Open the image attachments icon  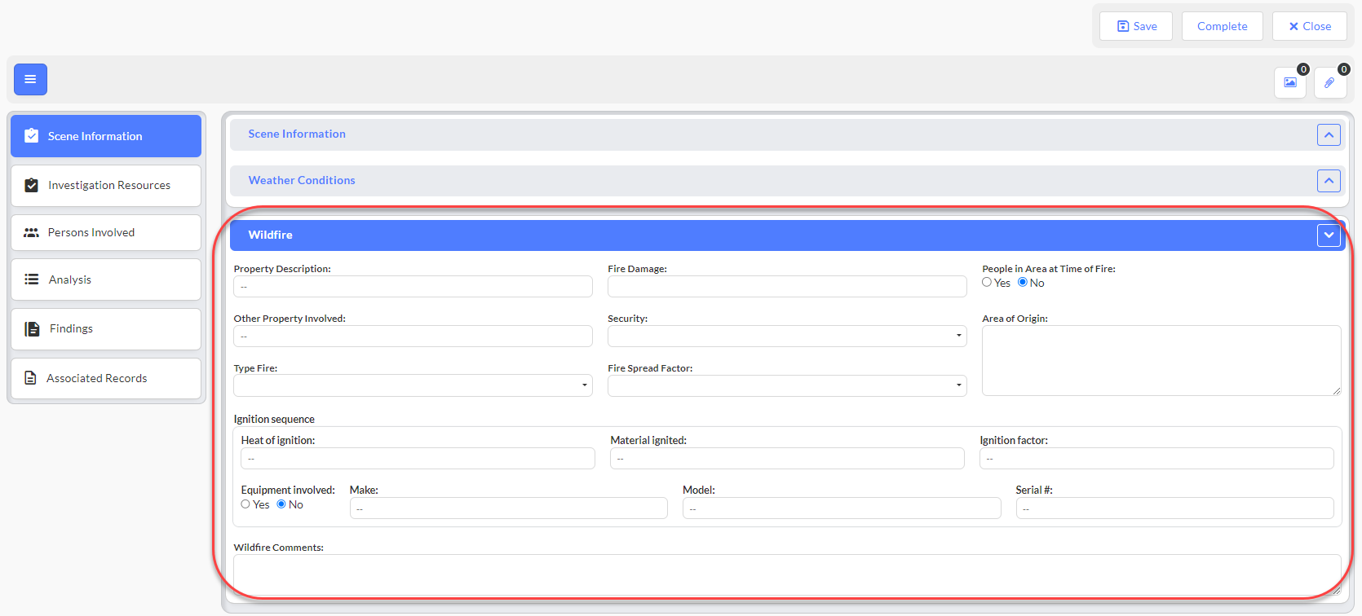1290,82
